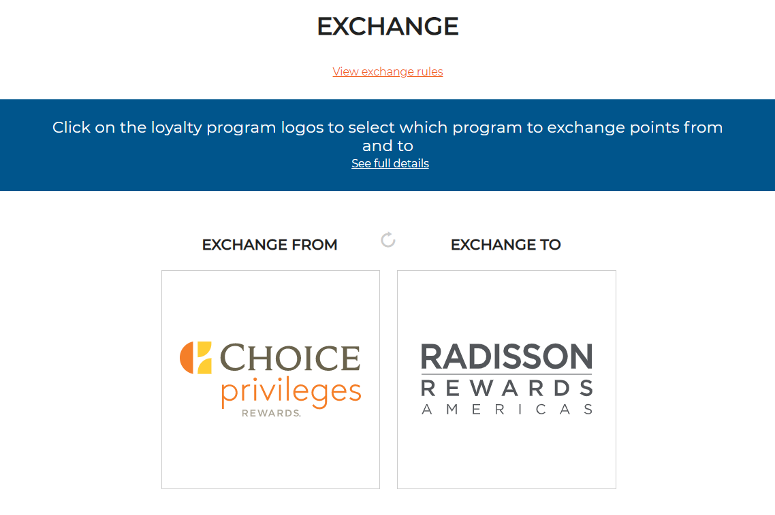
Task: Click the EXCHANGE TO column heading
Action: [x=506, y=244]
